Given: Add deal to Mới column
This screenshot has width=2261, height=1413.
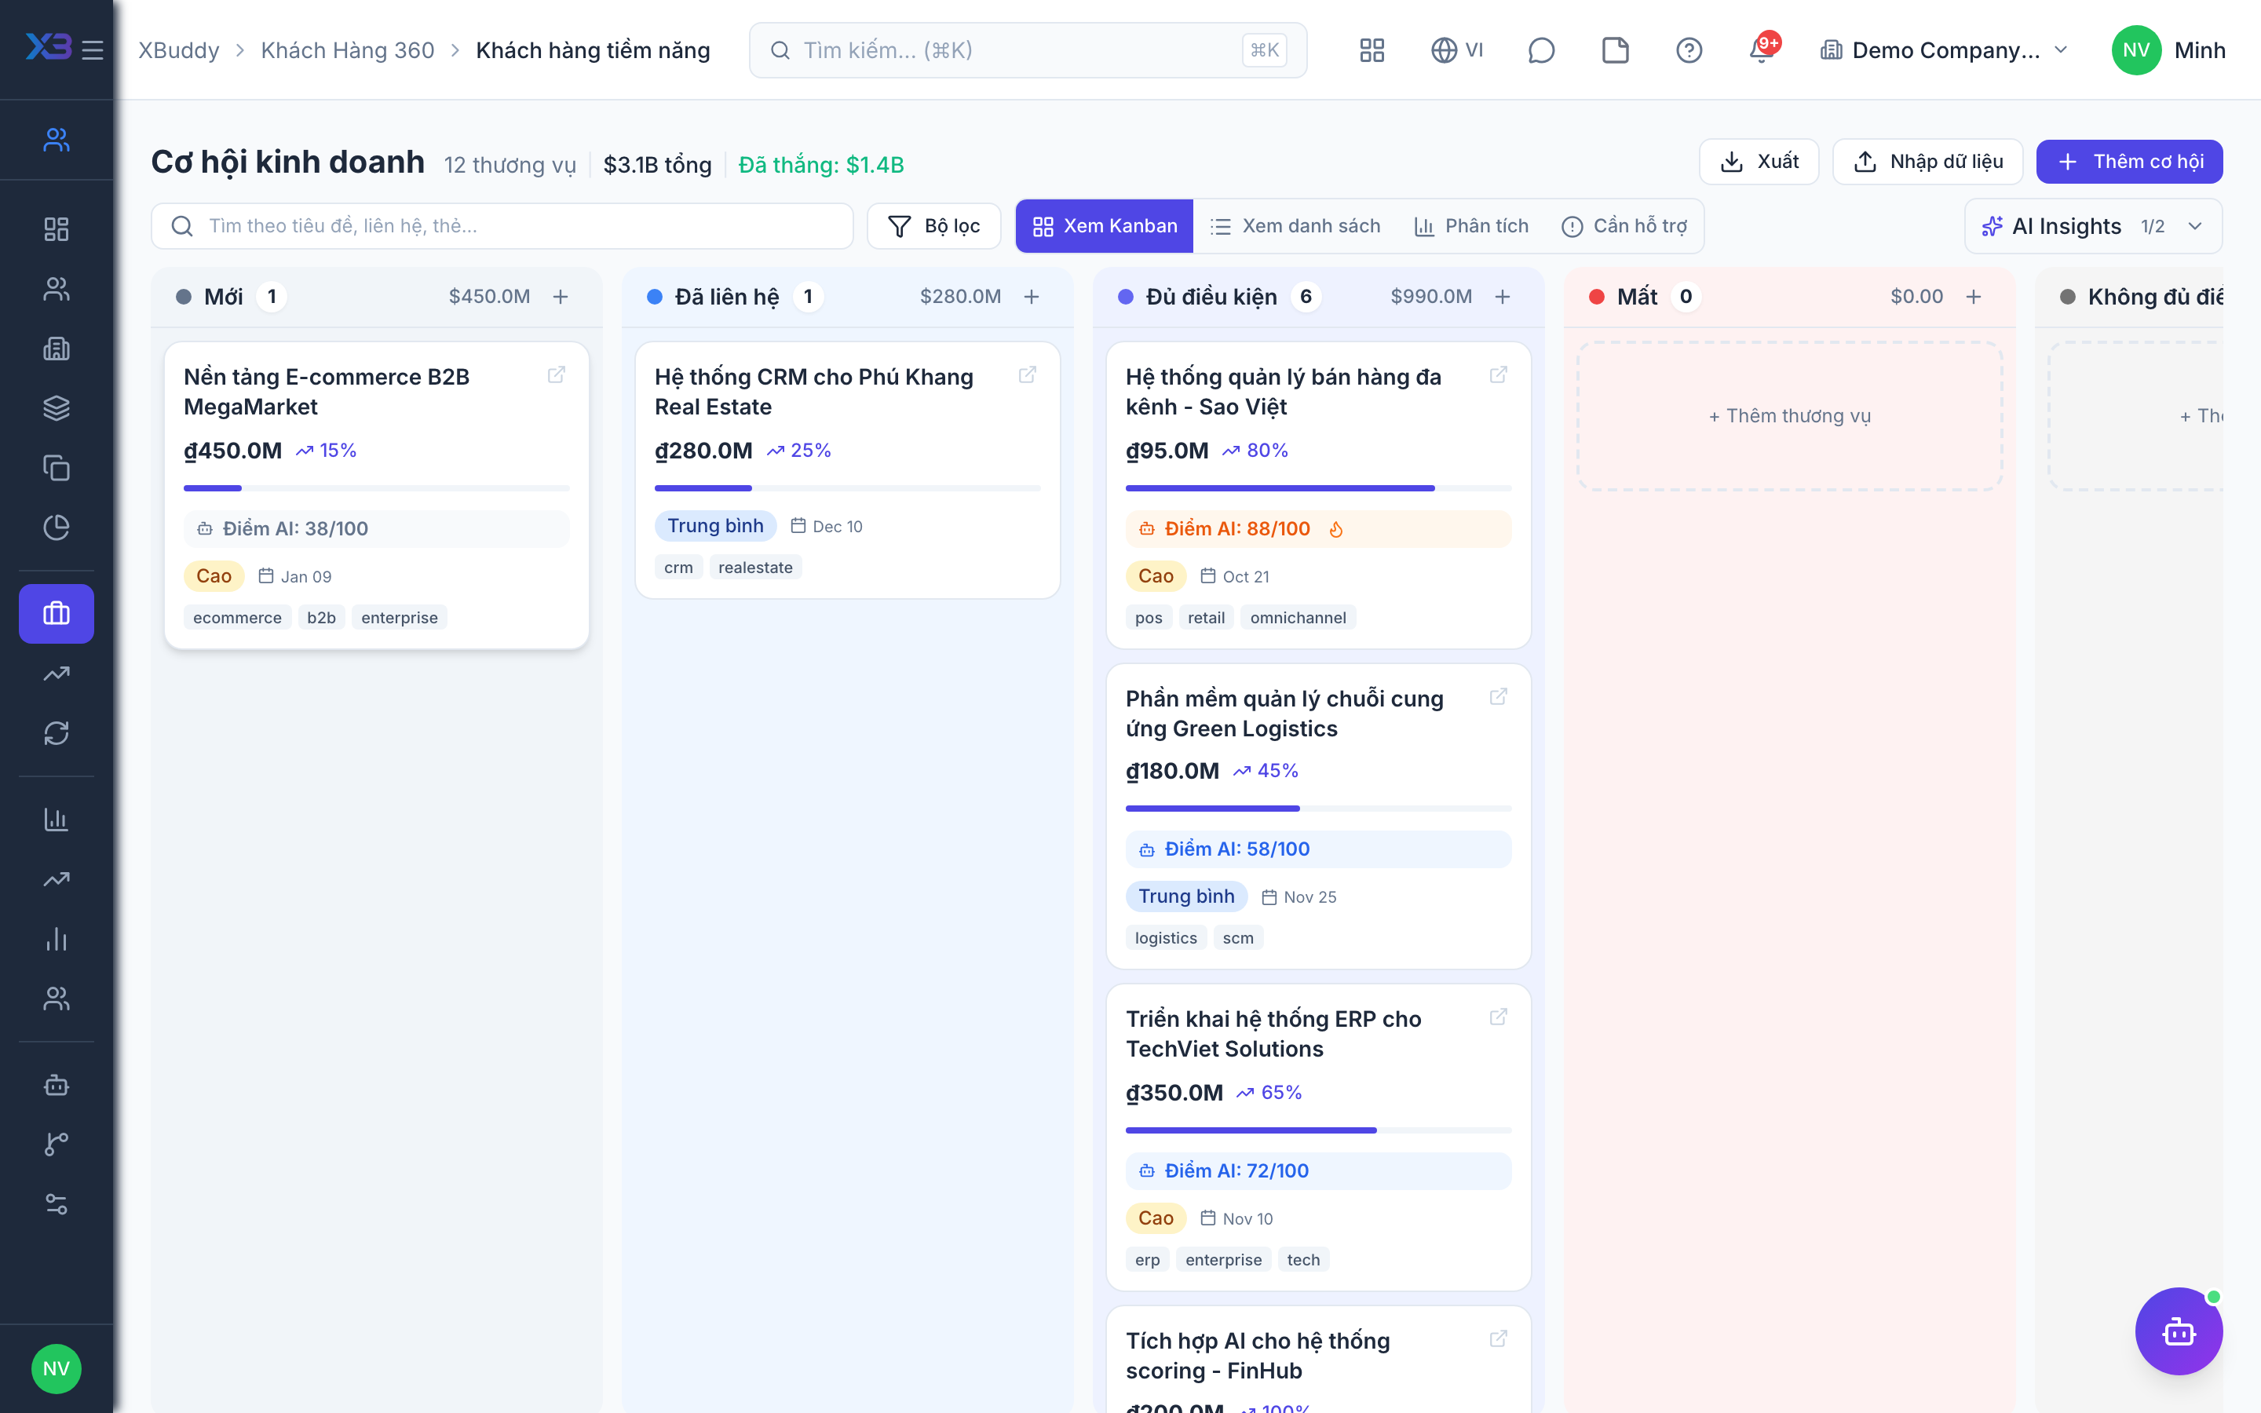Looking at the screenshot, I should [561, 296].
